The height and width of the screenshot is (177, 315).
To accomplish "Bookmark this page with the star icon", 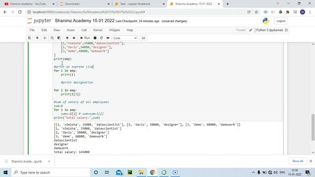I will [x=256, y=12].
